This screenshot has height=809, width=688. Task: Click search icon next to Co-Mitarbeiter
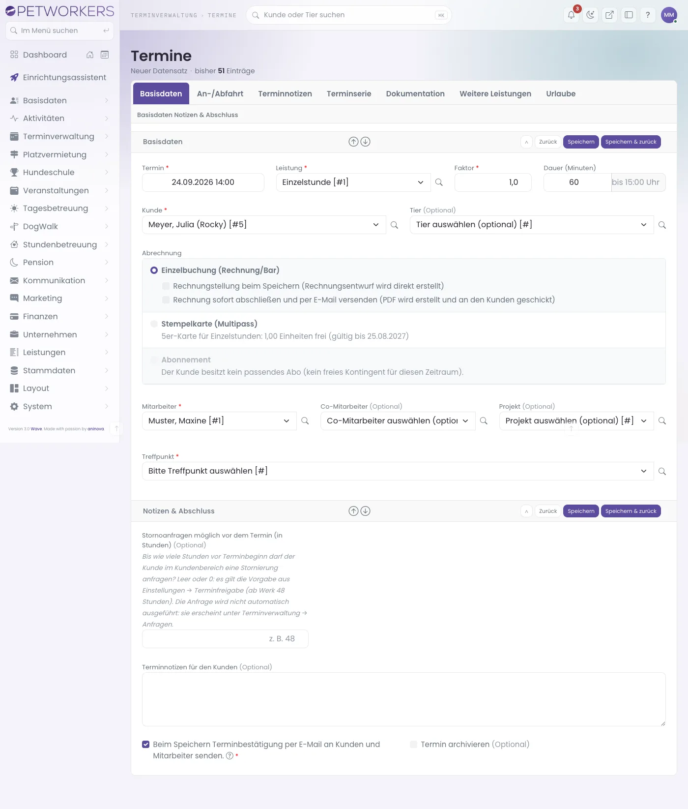pyautogui.click(x=484, y=421)
